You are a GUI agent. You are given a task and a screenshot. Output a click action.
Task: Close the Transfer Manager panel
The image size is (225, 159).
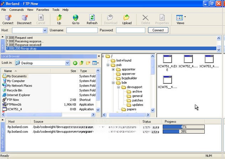[2, 120]
